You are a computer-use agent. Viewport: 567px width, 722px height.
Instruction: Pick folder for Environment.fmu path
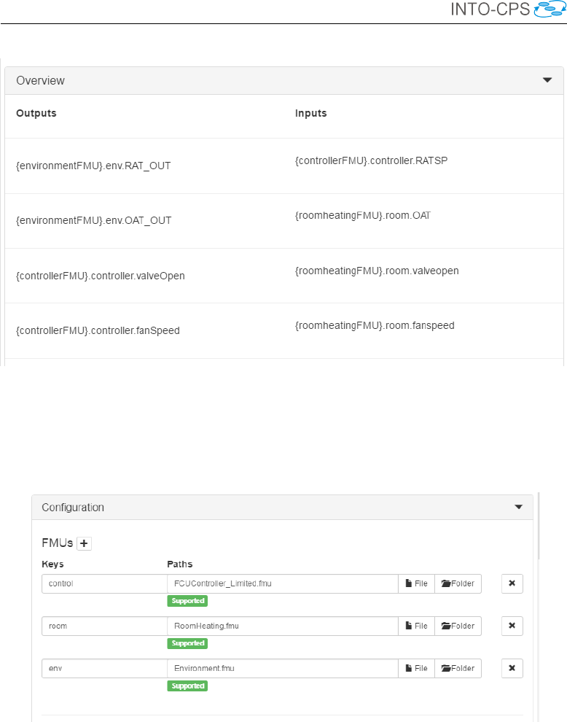(458, 668)
